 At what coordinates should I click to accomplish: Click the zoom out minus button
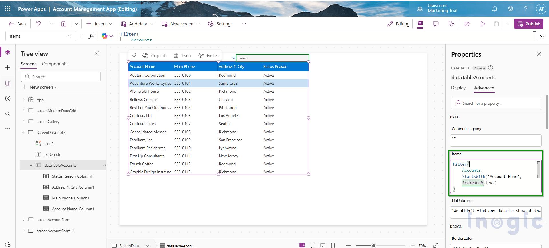coord(348,245)
